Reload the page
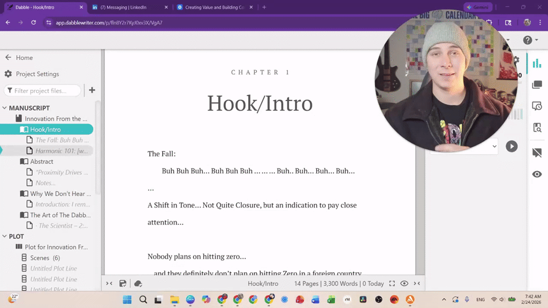The image size is (548, 308). (34, 22)
